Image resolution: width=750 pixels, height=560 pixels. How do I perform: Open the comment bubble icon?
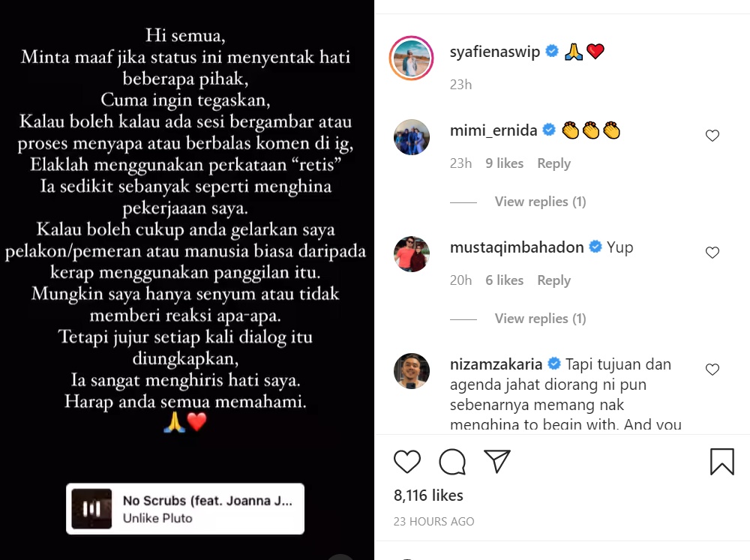coord(452,462)
